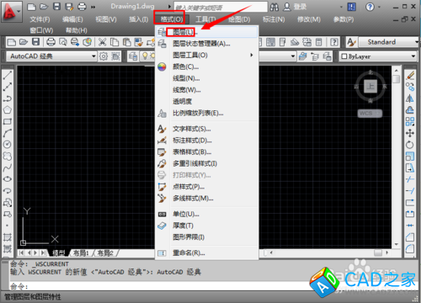
Task: Click the Cut scissors icon
Action: click(102, 42)
